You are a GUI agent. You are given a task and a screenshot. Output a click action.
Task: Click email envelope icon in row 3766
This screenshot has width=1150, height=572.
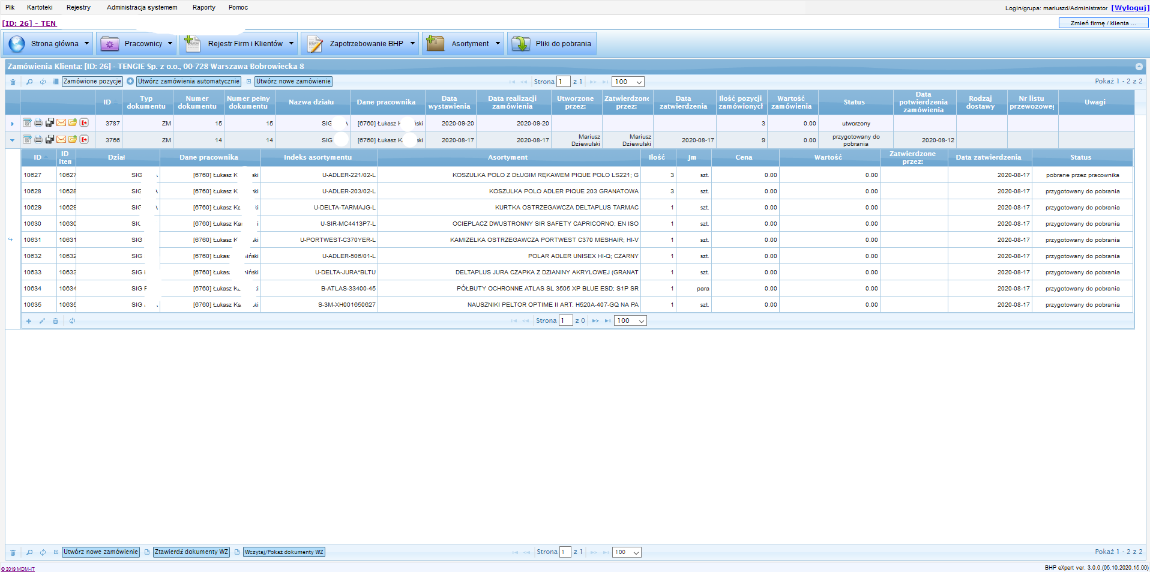61,140
